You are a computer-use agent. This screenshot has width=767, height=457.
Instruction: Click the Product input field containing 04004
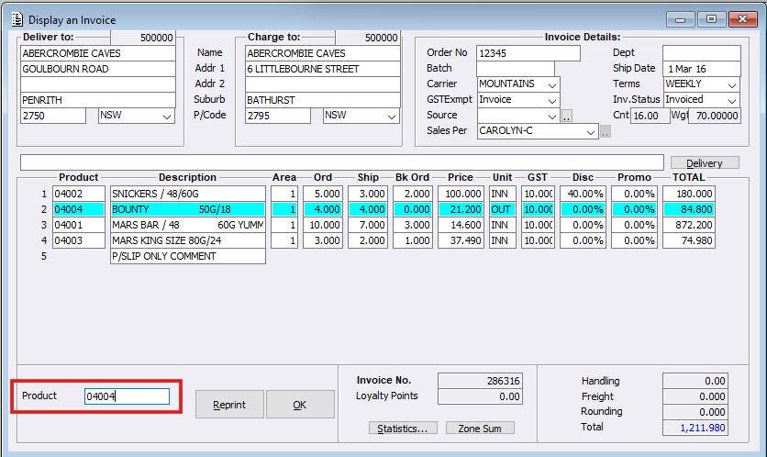pyautogui.click(x=128, y=396)
